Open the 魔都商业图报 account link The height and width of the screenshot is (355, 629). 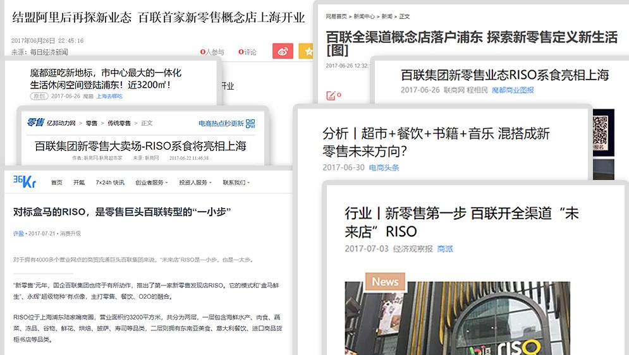coord(513,90)
